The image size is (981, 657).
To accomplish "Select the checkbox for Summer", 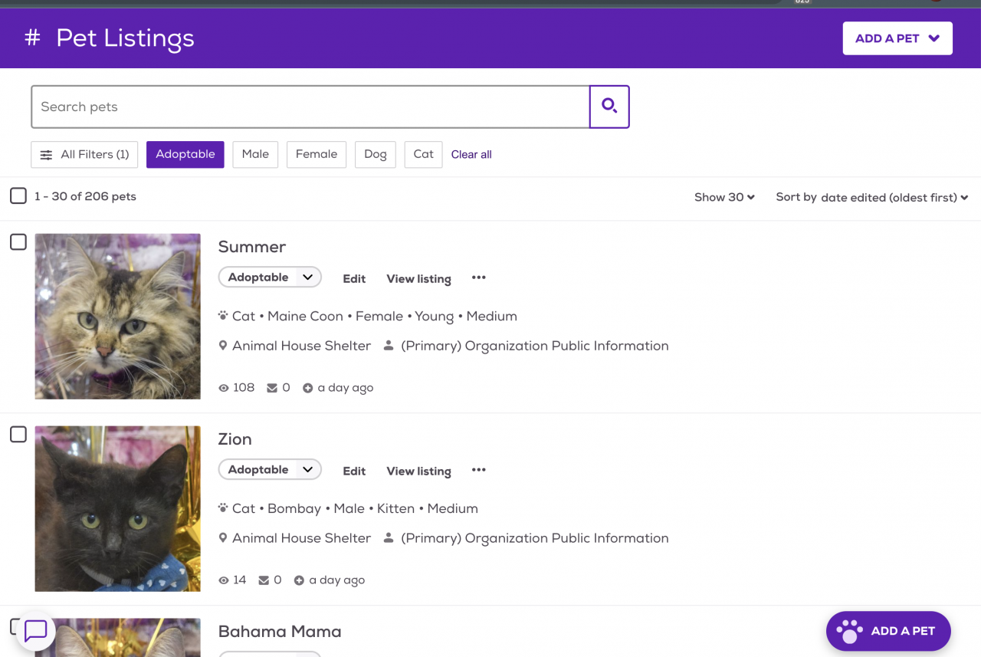I will 18,242.
